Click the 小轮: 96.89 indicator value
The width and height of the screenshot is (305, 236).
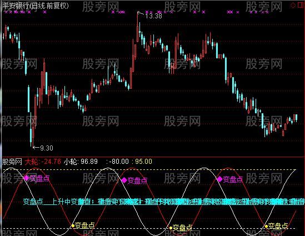pos(81,162)
